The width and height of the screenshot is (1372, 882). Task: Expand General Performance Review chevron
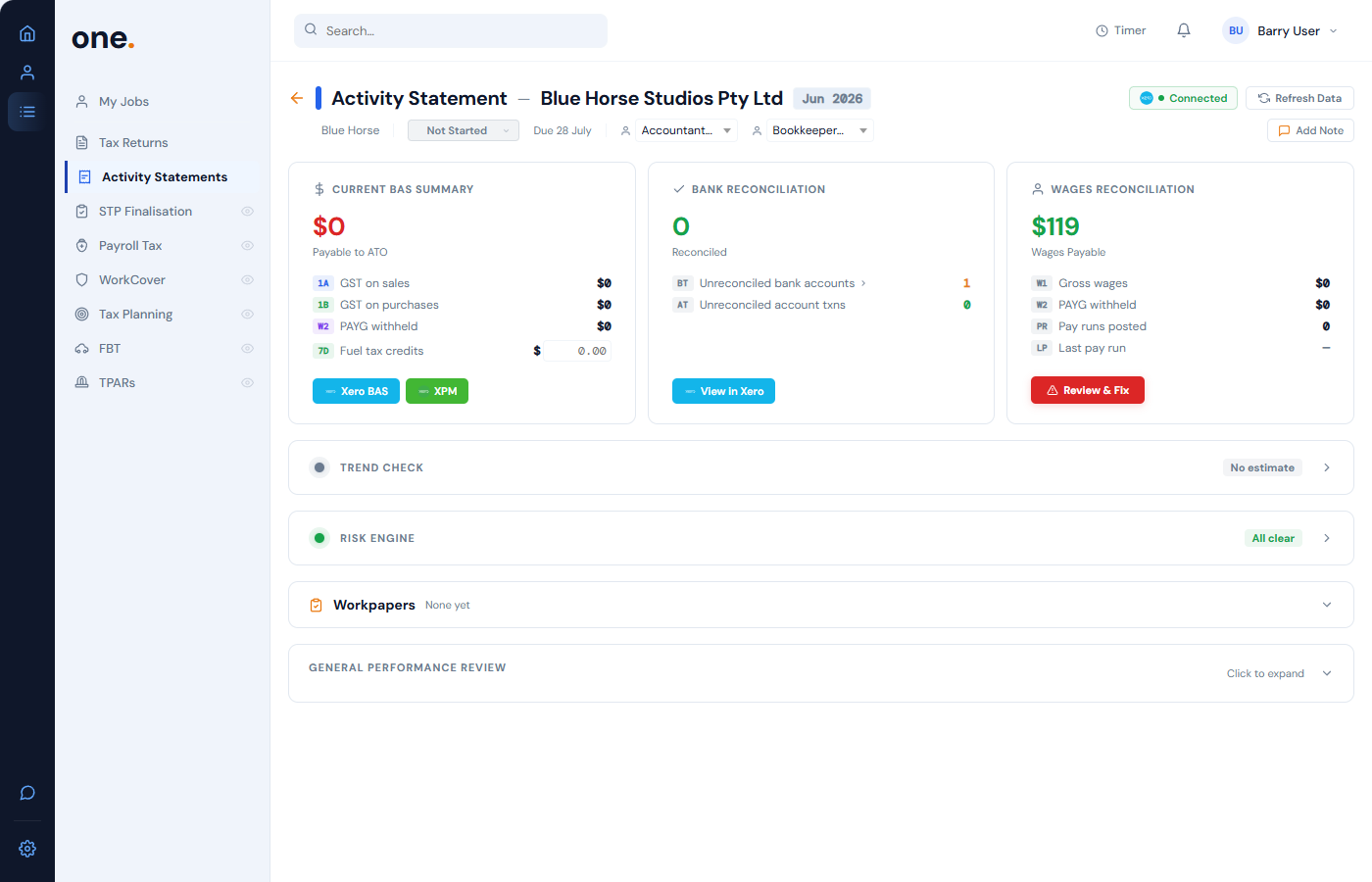point(1327,673)
